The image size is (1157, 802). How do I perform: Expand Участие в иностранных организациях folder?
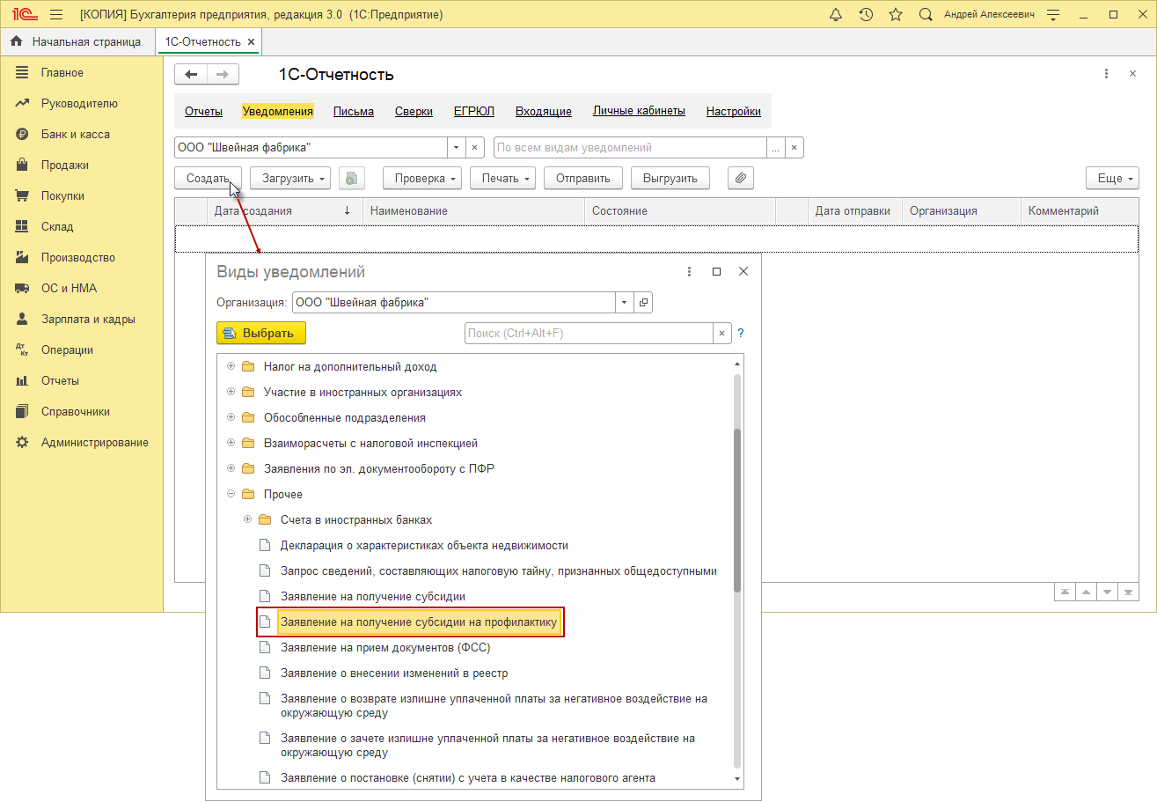(231, 392)
